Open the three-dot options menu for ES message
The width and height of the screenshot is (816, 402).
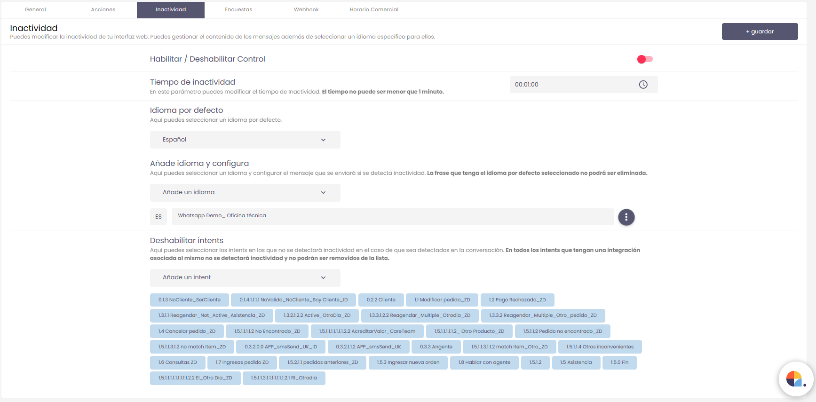coord(626,217)
